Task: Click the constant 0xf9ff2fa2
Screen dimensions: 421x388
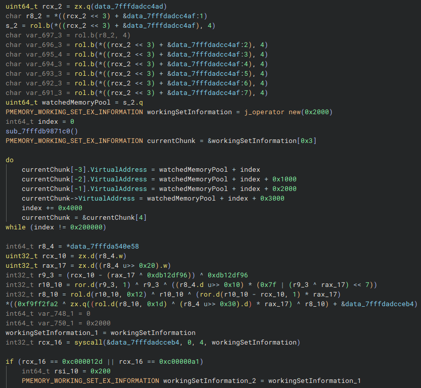Action: [38, 304]
